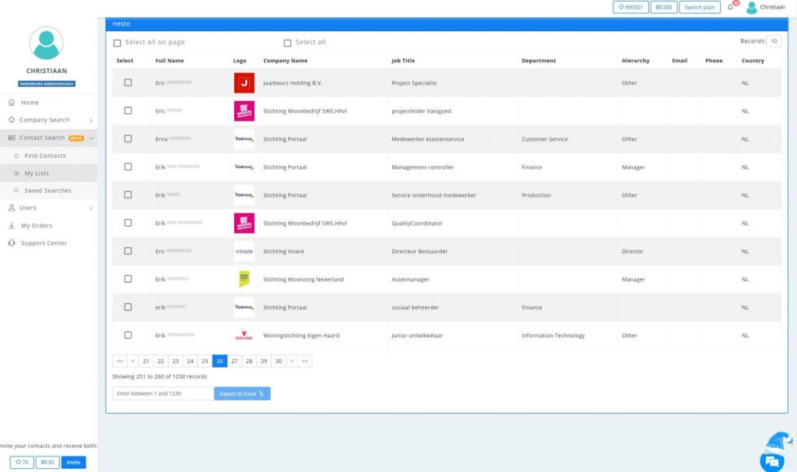Screen dimensions: 797x472
Task: Open the 950921 credits counter
Action: [630, 8]
